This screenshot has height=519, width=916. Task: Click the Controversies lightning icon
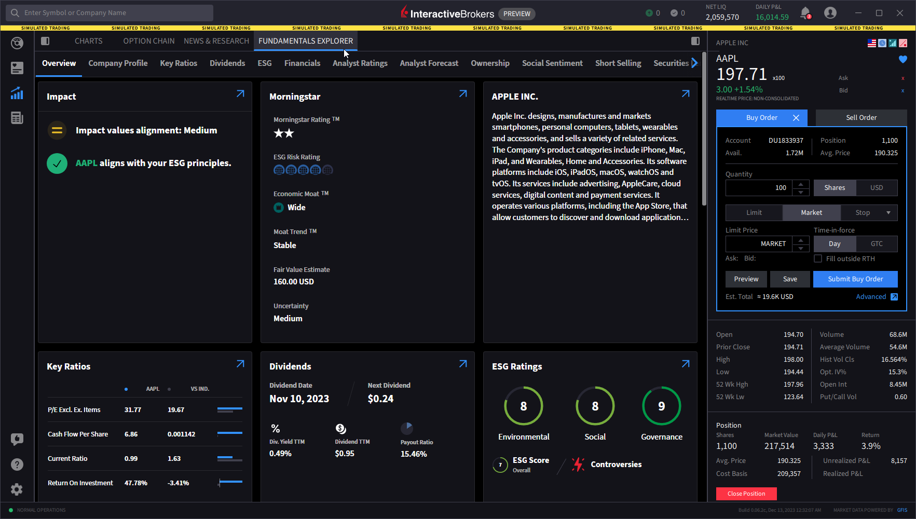click(578, 465)
